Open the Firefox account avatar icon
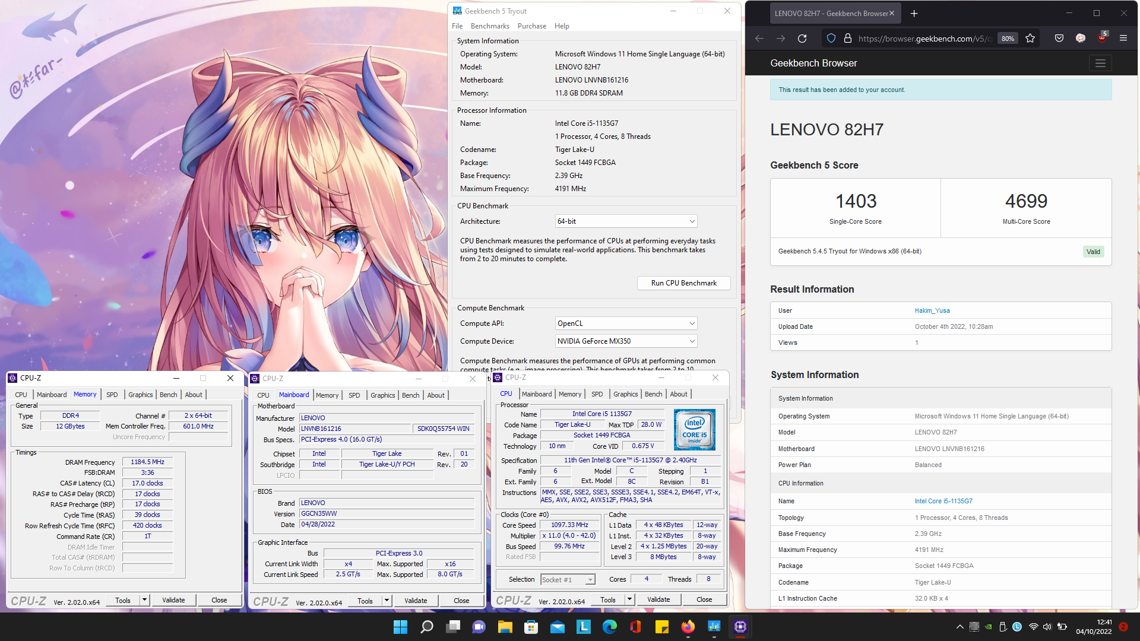Image resolution: width=1140 pixels, height=641 pixels. [x=1081, y=39]
